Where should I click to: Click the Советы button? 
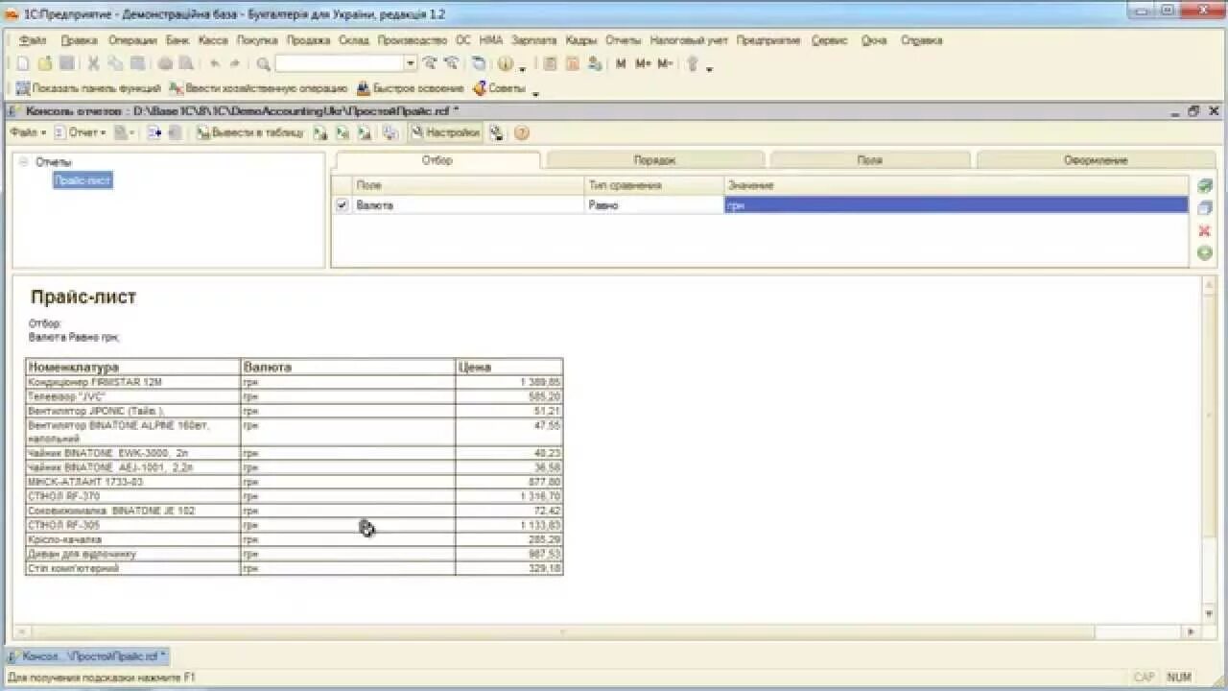[499, 88]
